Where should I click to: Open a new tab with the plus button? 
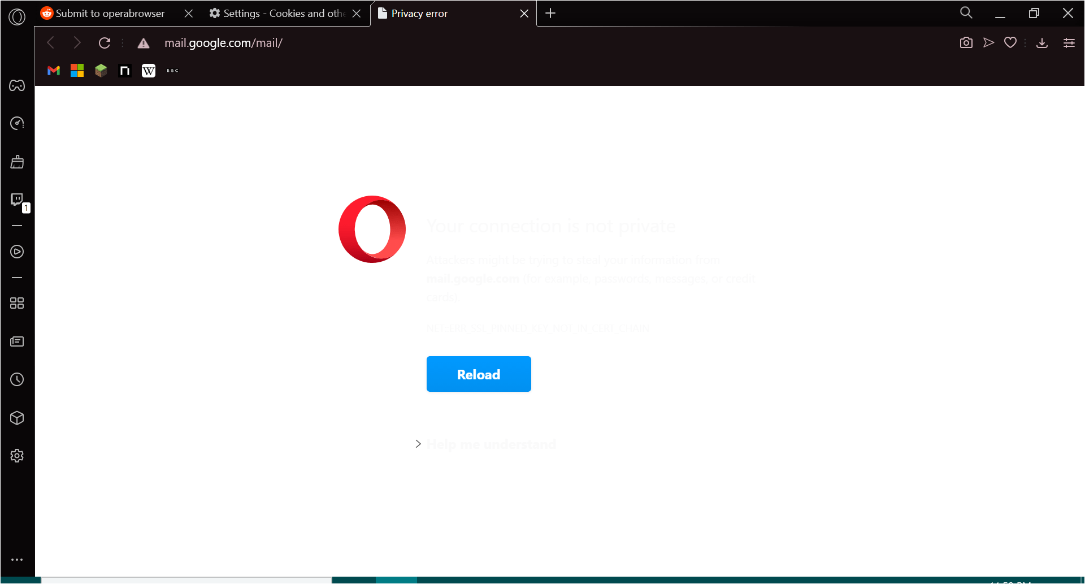point(550,13)
